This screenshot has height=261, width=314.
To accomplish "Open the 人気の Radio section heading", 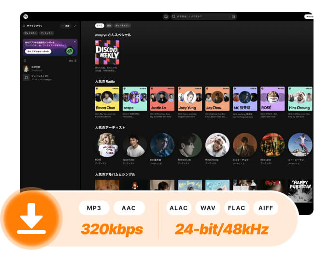I will [105, 81].
